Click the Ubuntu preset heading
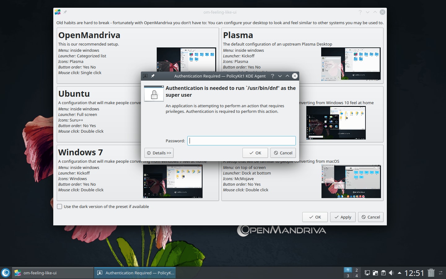Viewport: 446px width, 279px height. [x=74, y=94]
